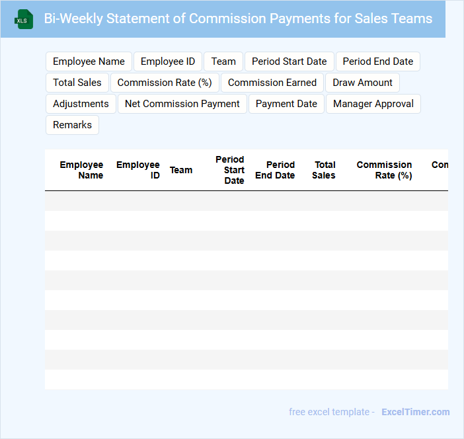This screenshot has height=439, width=464.
Task: Select the Employee Name tag
Action: (89, 61)
